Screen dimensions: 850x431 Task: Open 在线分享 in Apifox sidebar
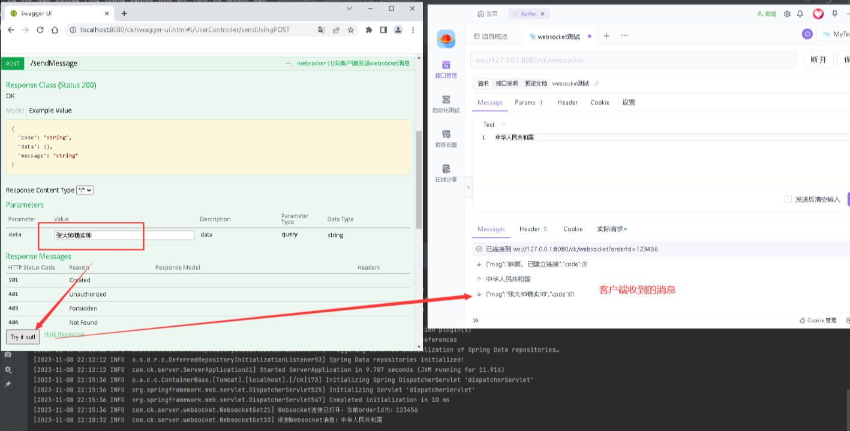pyautogui.click(x=446, y=174)
